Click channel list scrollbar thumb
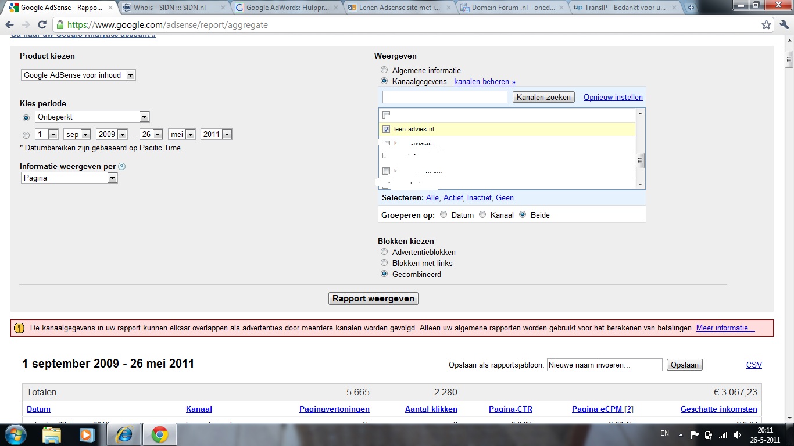794x446 pixels. click(641, 160)
